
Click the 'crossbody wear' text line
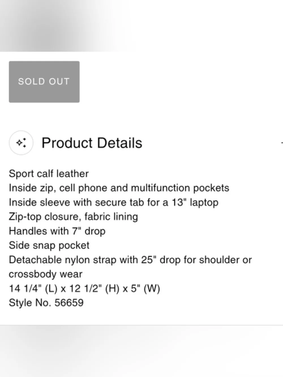click(x=46, y=274)
